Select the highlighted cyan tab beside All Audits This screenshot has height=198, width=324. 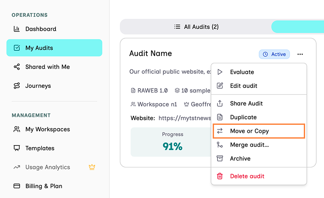click(297, 27)
